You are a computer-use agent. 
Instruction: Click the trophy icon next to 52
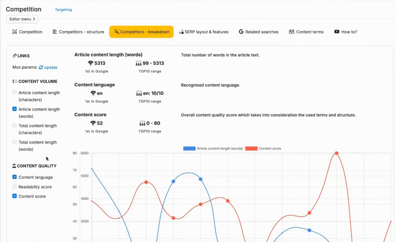point(93,123)
